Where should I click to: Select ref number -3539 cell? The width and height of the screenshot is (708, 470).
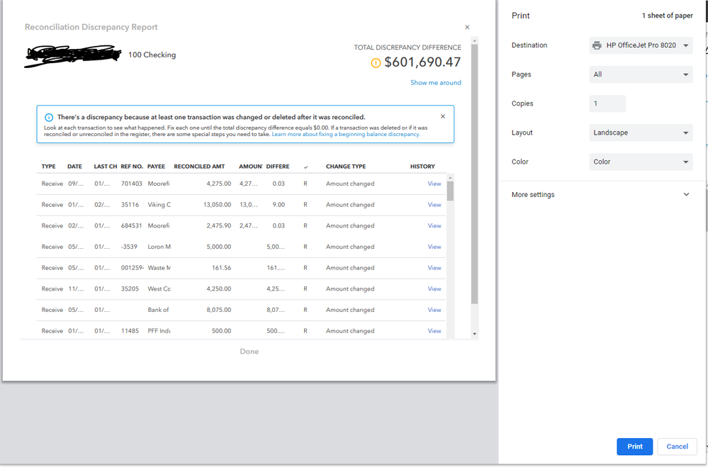pos(129,247)
